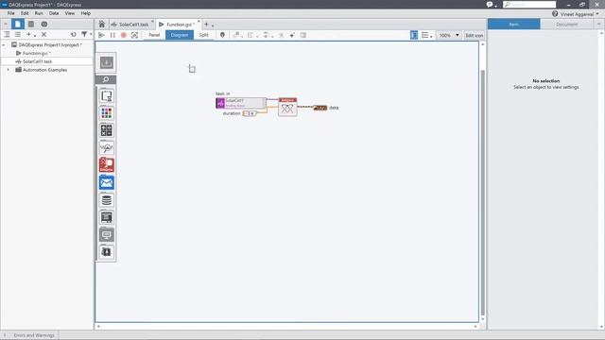Open the red DAQExpress palette icon
The image size is (605, 340).
point(107,165)
